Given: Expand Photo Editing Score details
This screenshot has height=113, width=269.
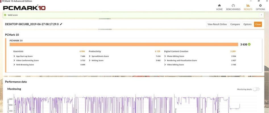Looking at the screenshot, I should point(165,56).
